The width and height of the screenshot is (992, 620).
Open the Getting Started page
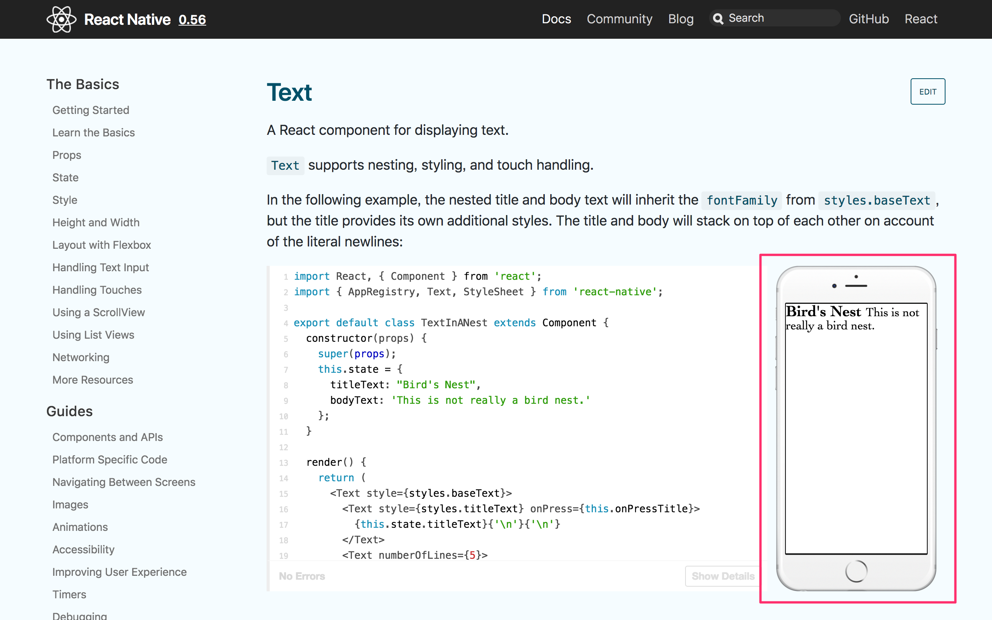tap(91, 110)
